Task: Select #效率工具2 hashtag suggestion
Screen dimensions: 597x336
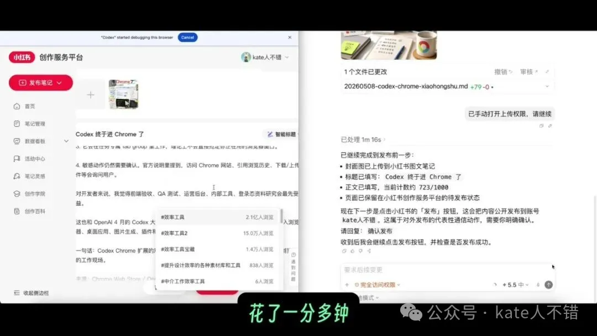Action: [x=217, y=233]
